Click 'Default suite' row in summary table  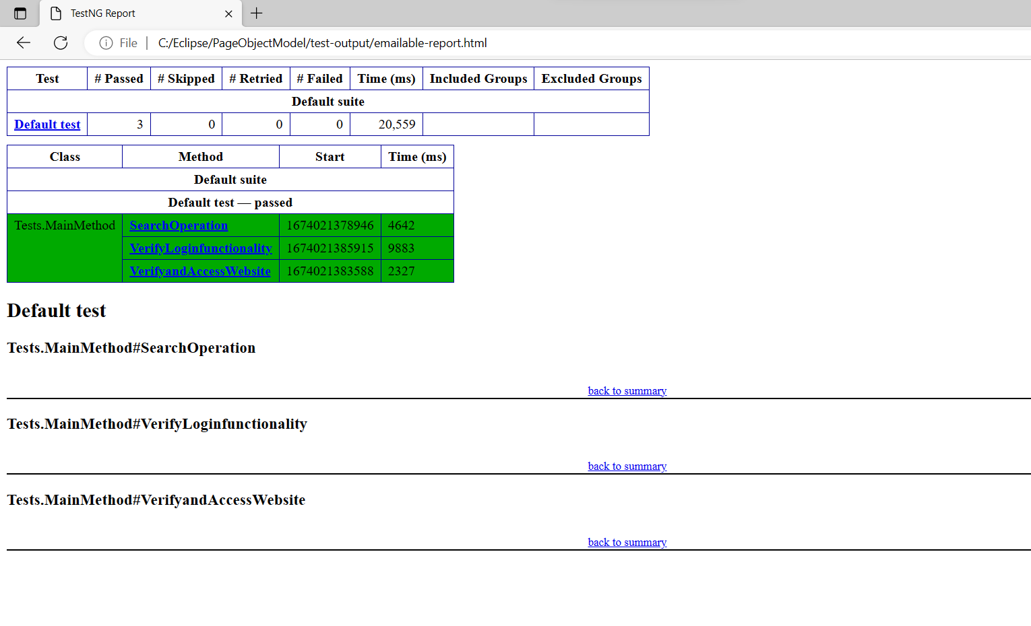pyautogui.click(x=328, y=102)
